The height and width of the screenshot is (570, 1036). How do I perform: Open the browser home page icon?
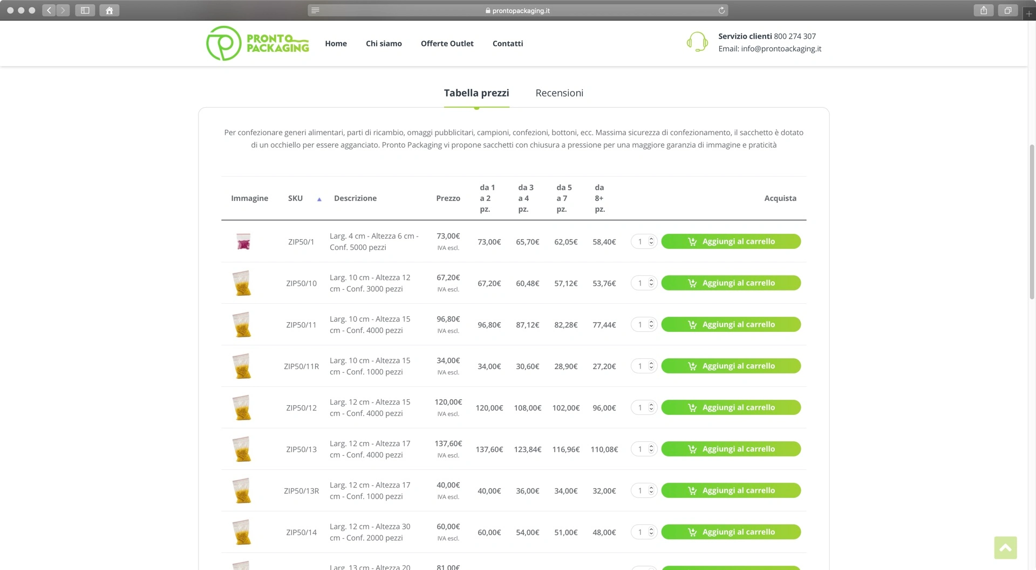109,10
